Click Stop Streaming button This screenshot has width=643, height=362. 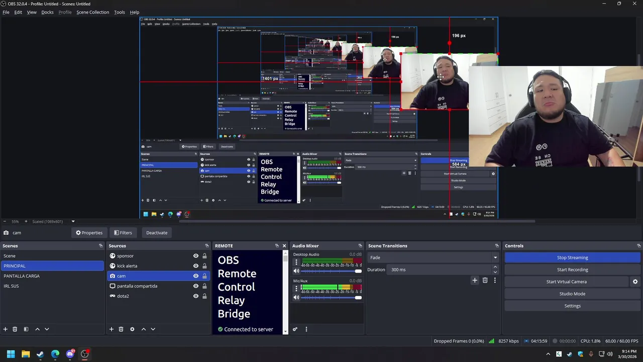point(572,257)
